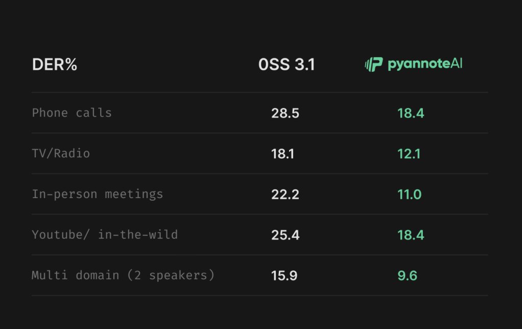This screenshot has width=522, height=329.
Task: Click the 28.5 value for Phone calls
Action: pyautogui.click(x=286, y=113)
